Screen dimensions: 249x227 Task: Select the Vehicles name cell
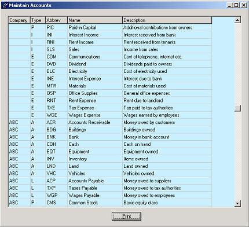(95, 174)
